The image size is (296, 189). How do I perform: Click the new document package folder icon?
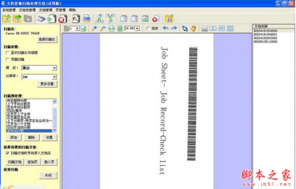(x=6, y=19)
